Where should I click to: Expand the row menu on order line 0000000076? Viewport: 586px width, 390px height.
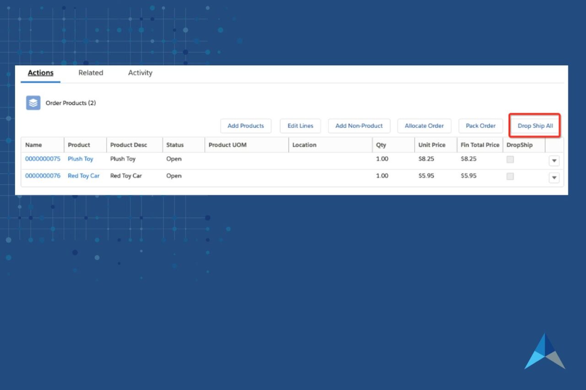(x=554, y=177)
